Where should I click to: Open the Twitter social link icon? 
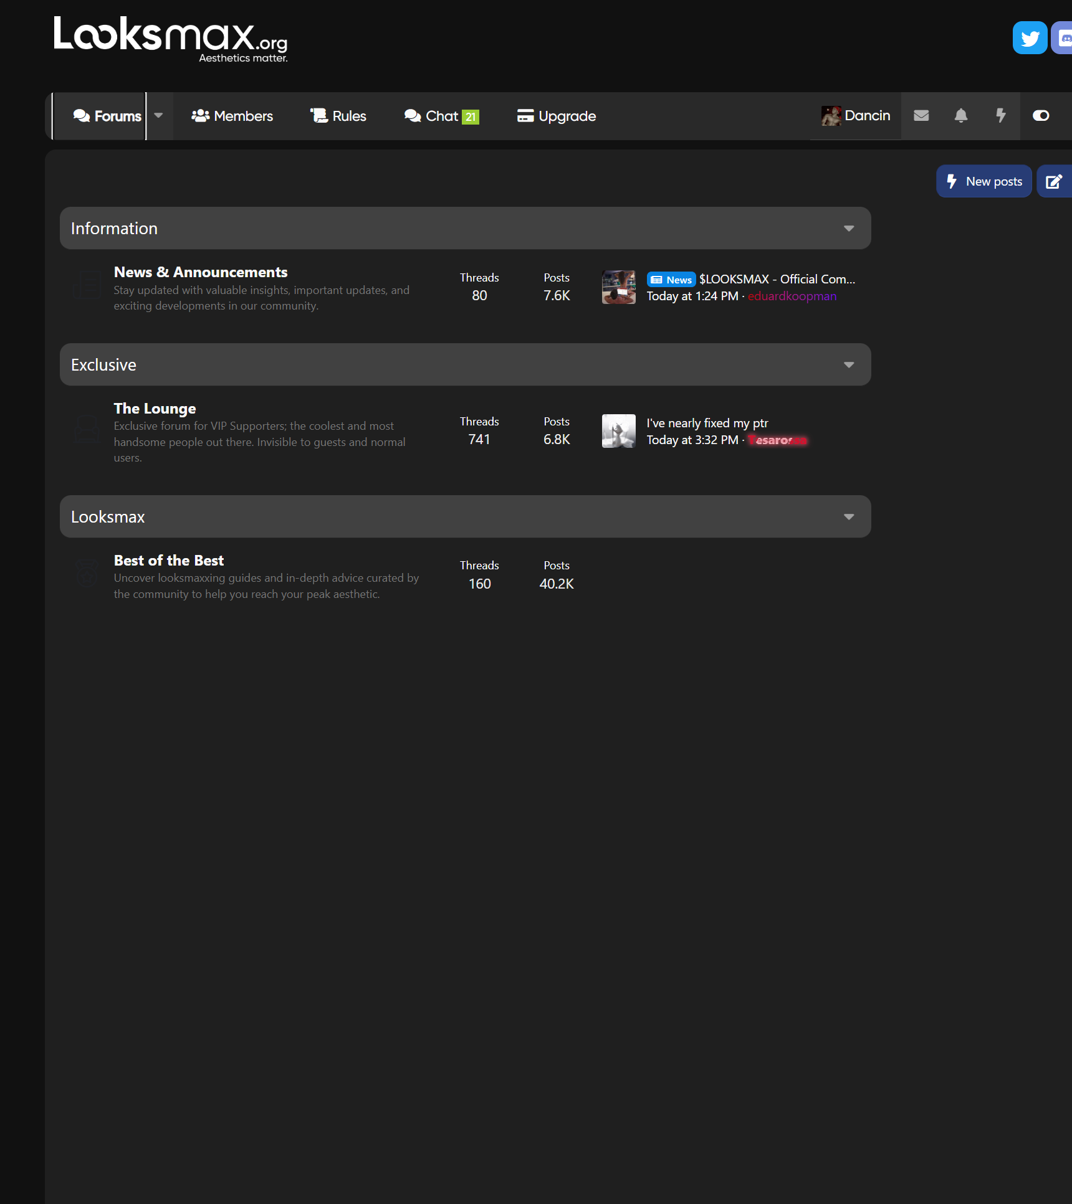pos(1030,38)
